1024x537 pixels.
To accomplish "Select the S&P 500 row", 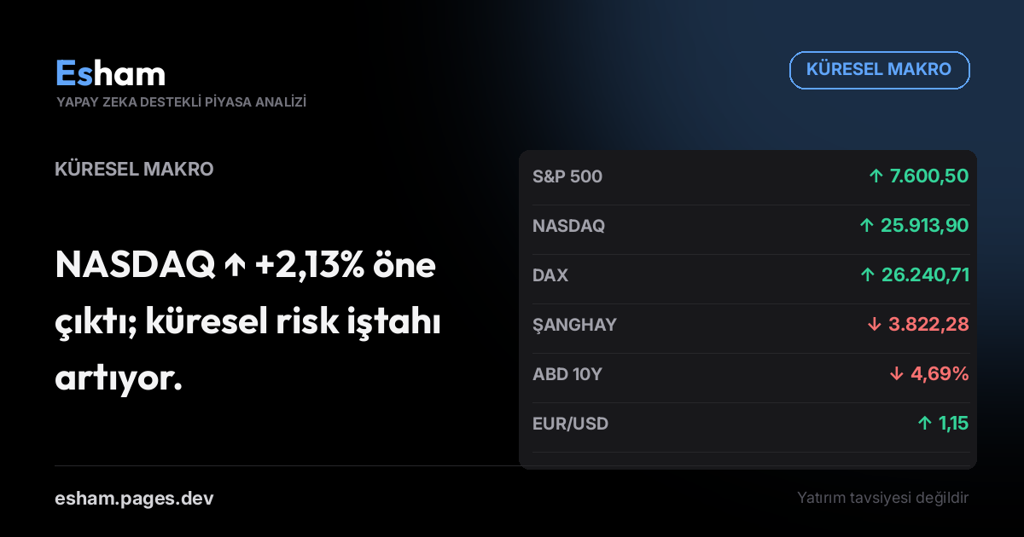I will pos(748,176).
